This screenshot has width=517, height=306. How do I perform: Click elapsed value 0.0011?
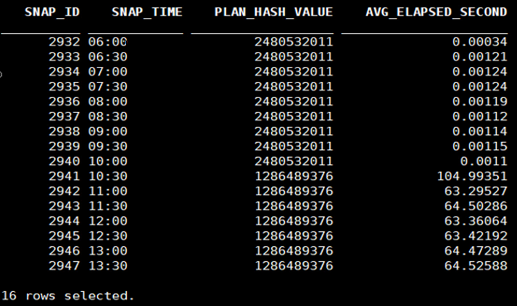pyautogui.click(x=484, y=161)
